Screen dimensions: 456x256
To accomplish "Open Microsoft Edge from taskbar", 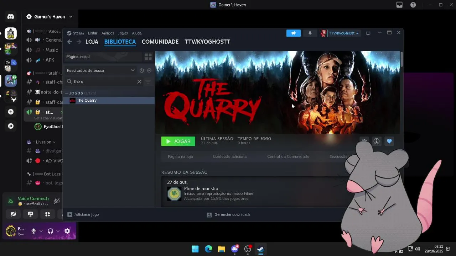I will click(208, 249).
